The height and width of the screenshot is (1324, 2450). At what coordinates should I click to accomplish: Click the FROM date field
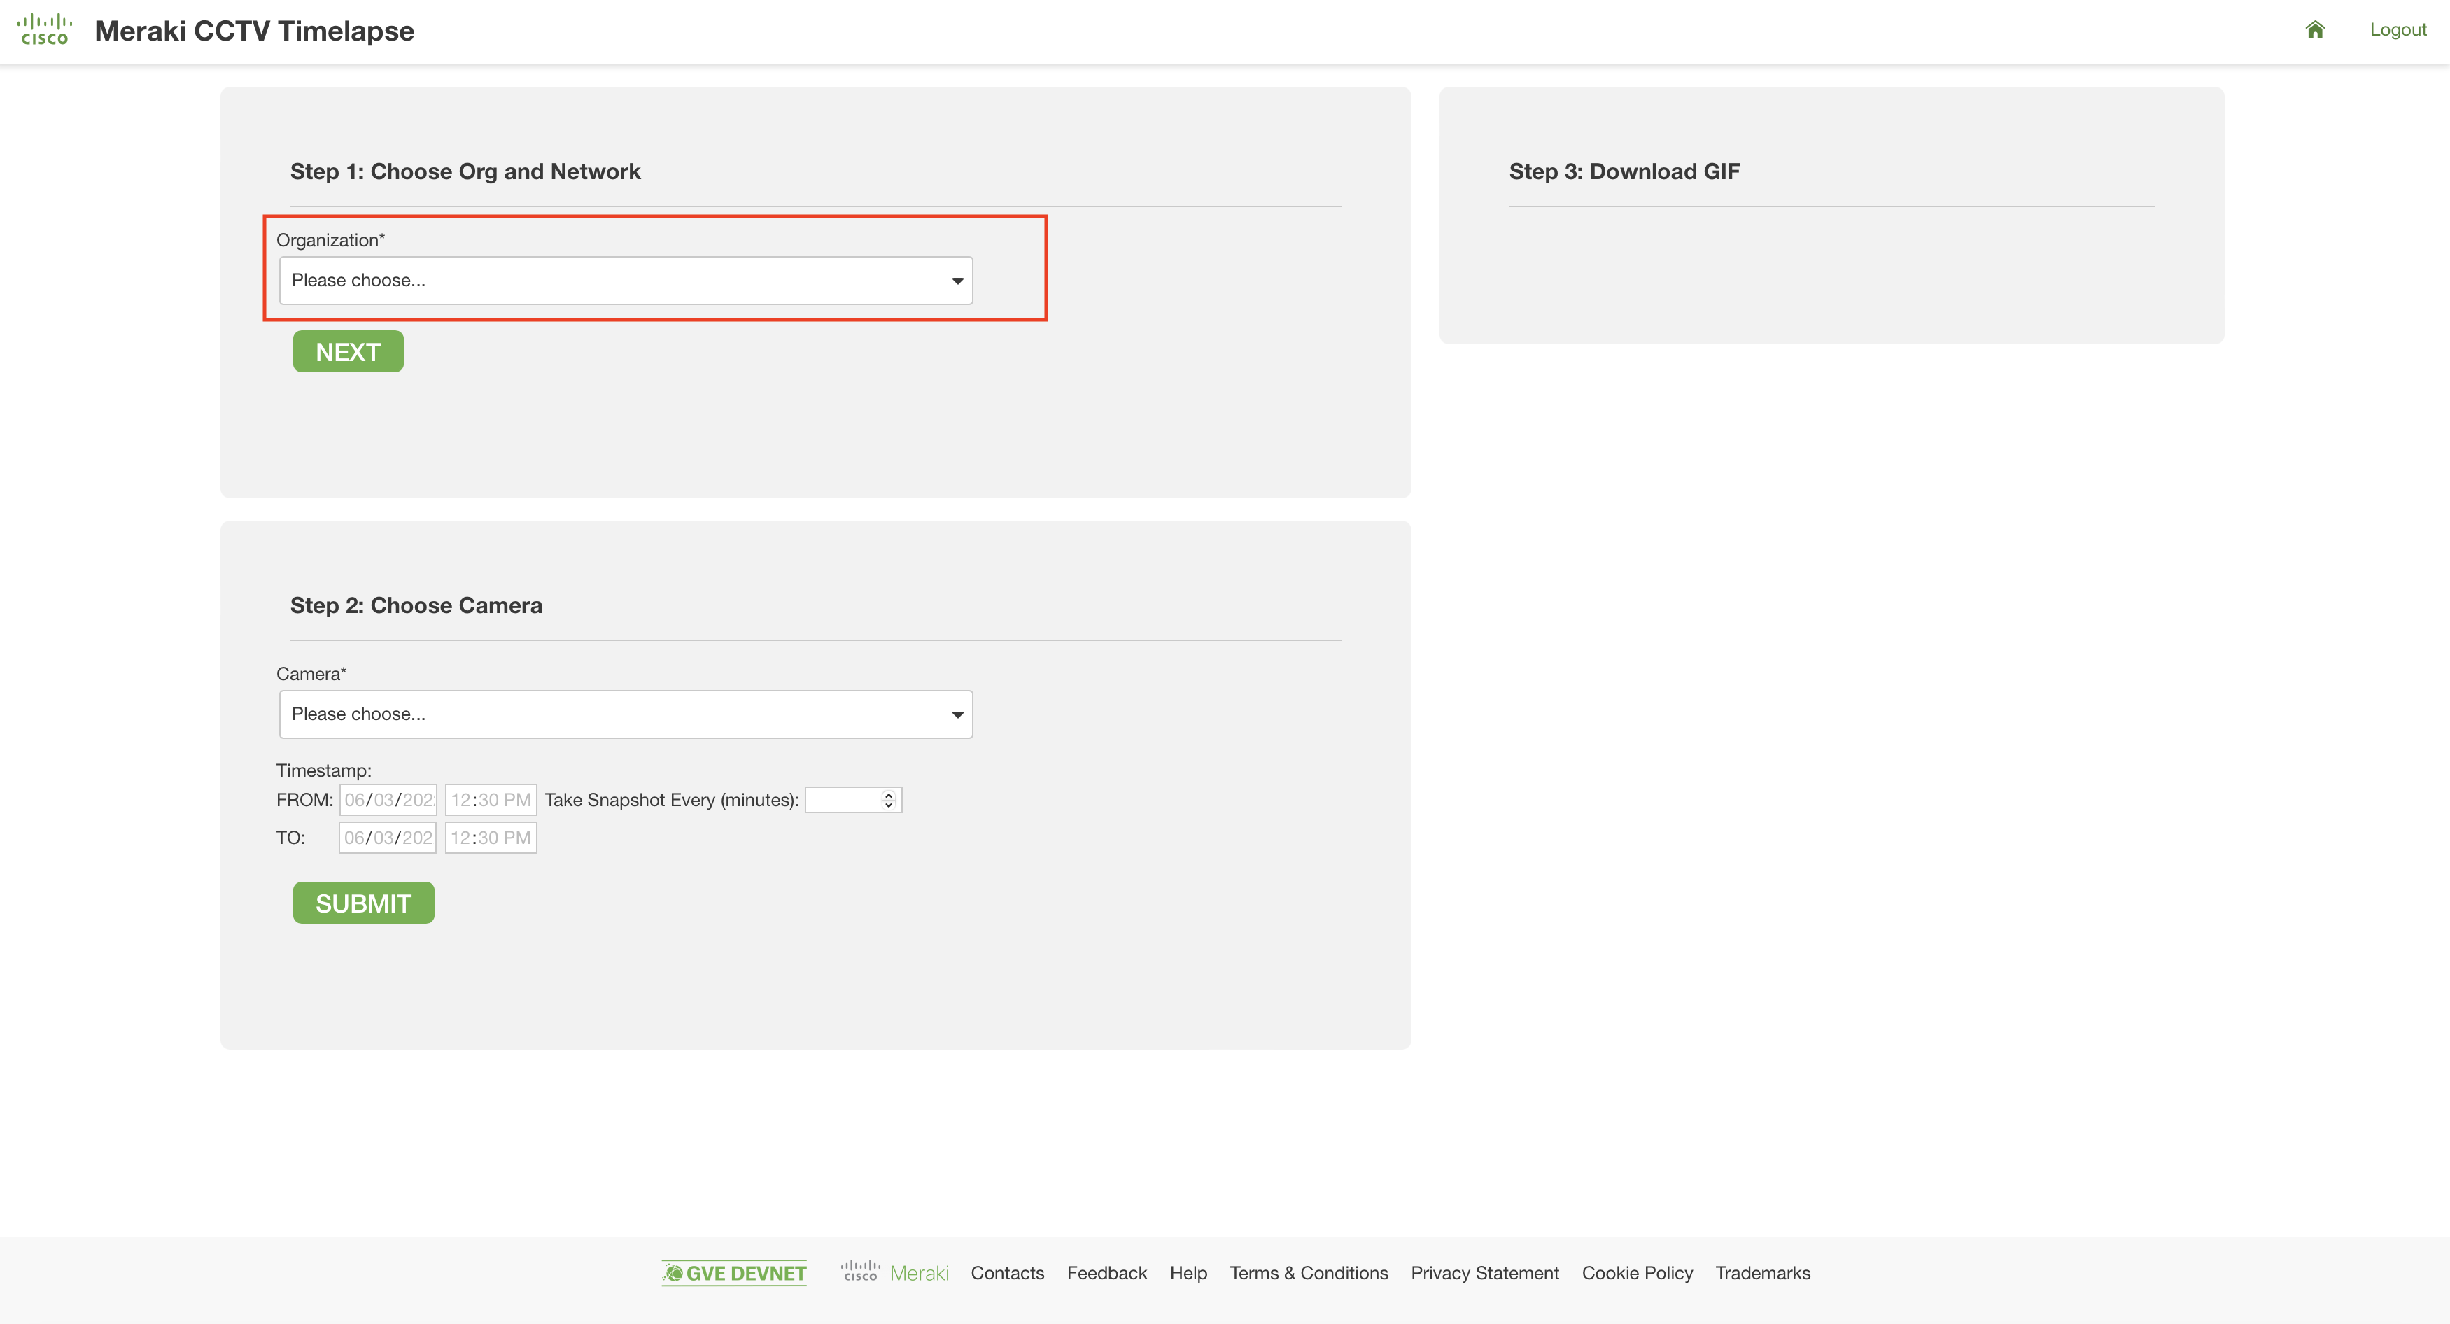(388, 800)
